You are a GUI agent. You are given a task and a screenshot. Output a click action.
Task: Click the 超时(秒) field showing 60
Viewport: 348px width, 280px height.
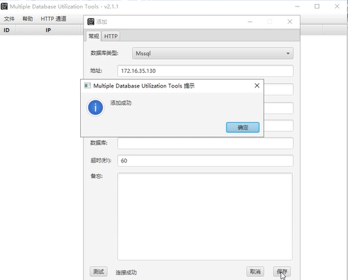206,160
